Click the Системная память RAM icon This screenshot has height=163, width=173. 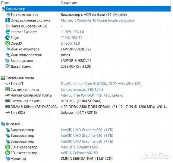click(8, 101)
